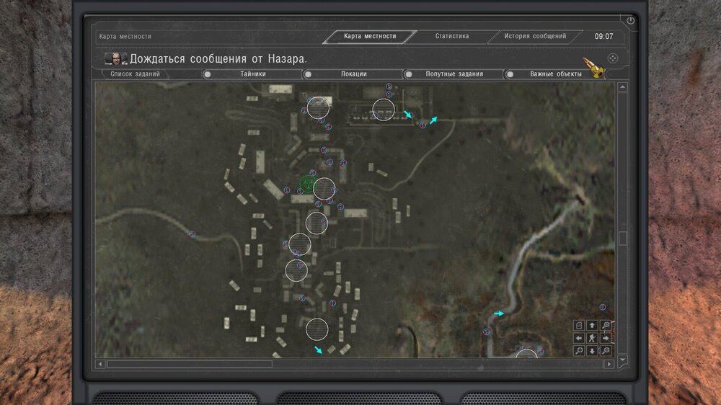Click the cyan arrow at the map's bottom edge
This screenshot has width=721, height=405.
(318, 350)
